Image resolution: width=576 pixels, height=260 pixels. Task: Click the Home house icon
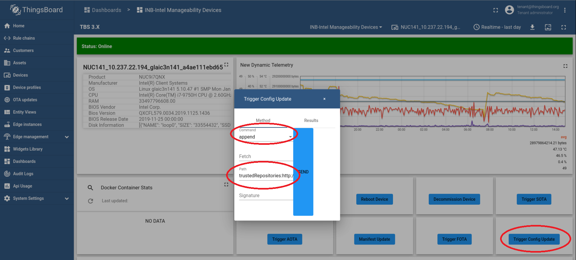tap(7, 26)
